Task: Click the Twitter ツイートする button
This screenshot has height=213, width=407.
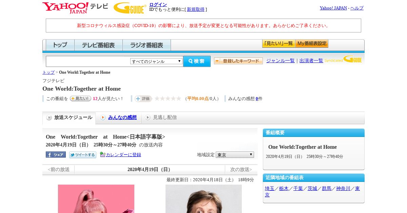Action: pyautogui.click(x=83, y=155)
